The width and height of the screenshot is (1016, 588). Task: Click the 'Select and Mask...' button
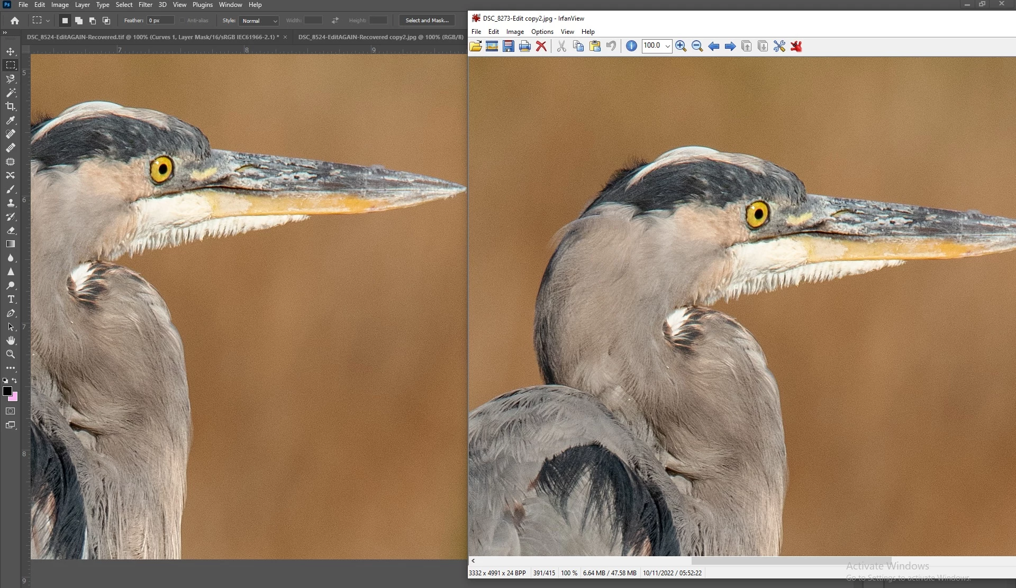coord(427,21)
